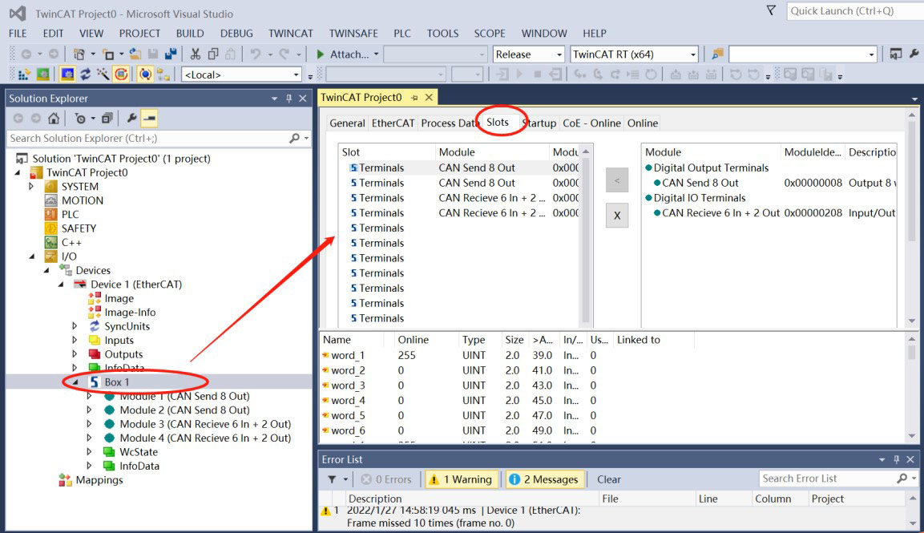924x533 pixels.
Task: Collapse the I/O node
Action: (x=32, y=256)
